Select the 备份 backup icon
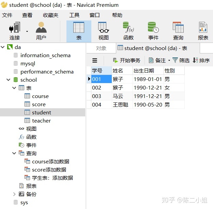Viewport: 213px width, 209px height. coord(21,194)
